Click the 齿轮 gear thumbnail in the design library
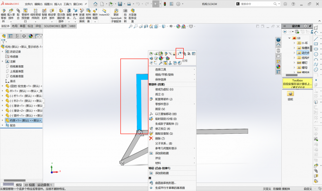This screenshot has width=322, height=191. (x=290, y=94)
